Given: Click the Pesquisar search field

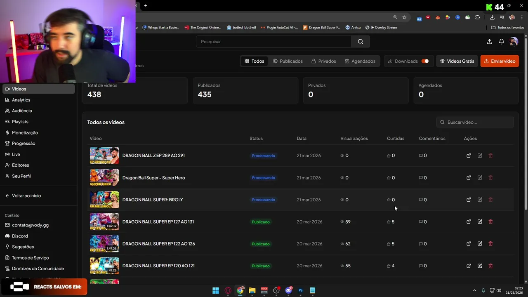Looking at the screenshot, I should [274, 42].
